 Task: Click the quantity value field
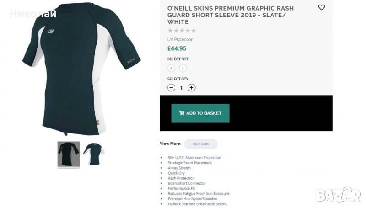[x=182, y=88]
